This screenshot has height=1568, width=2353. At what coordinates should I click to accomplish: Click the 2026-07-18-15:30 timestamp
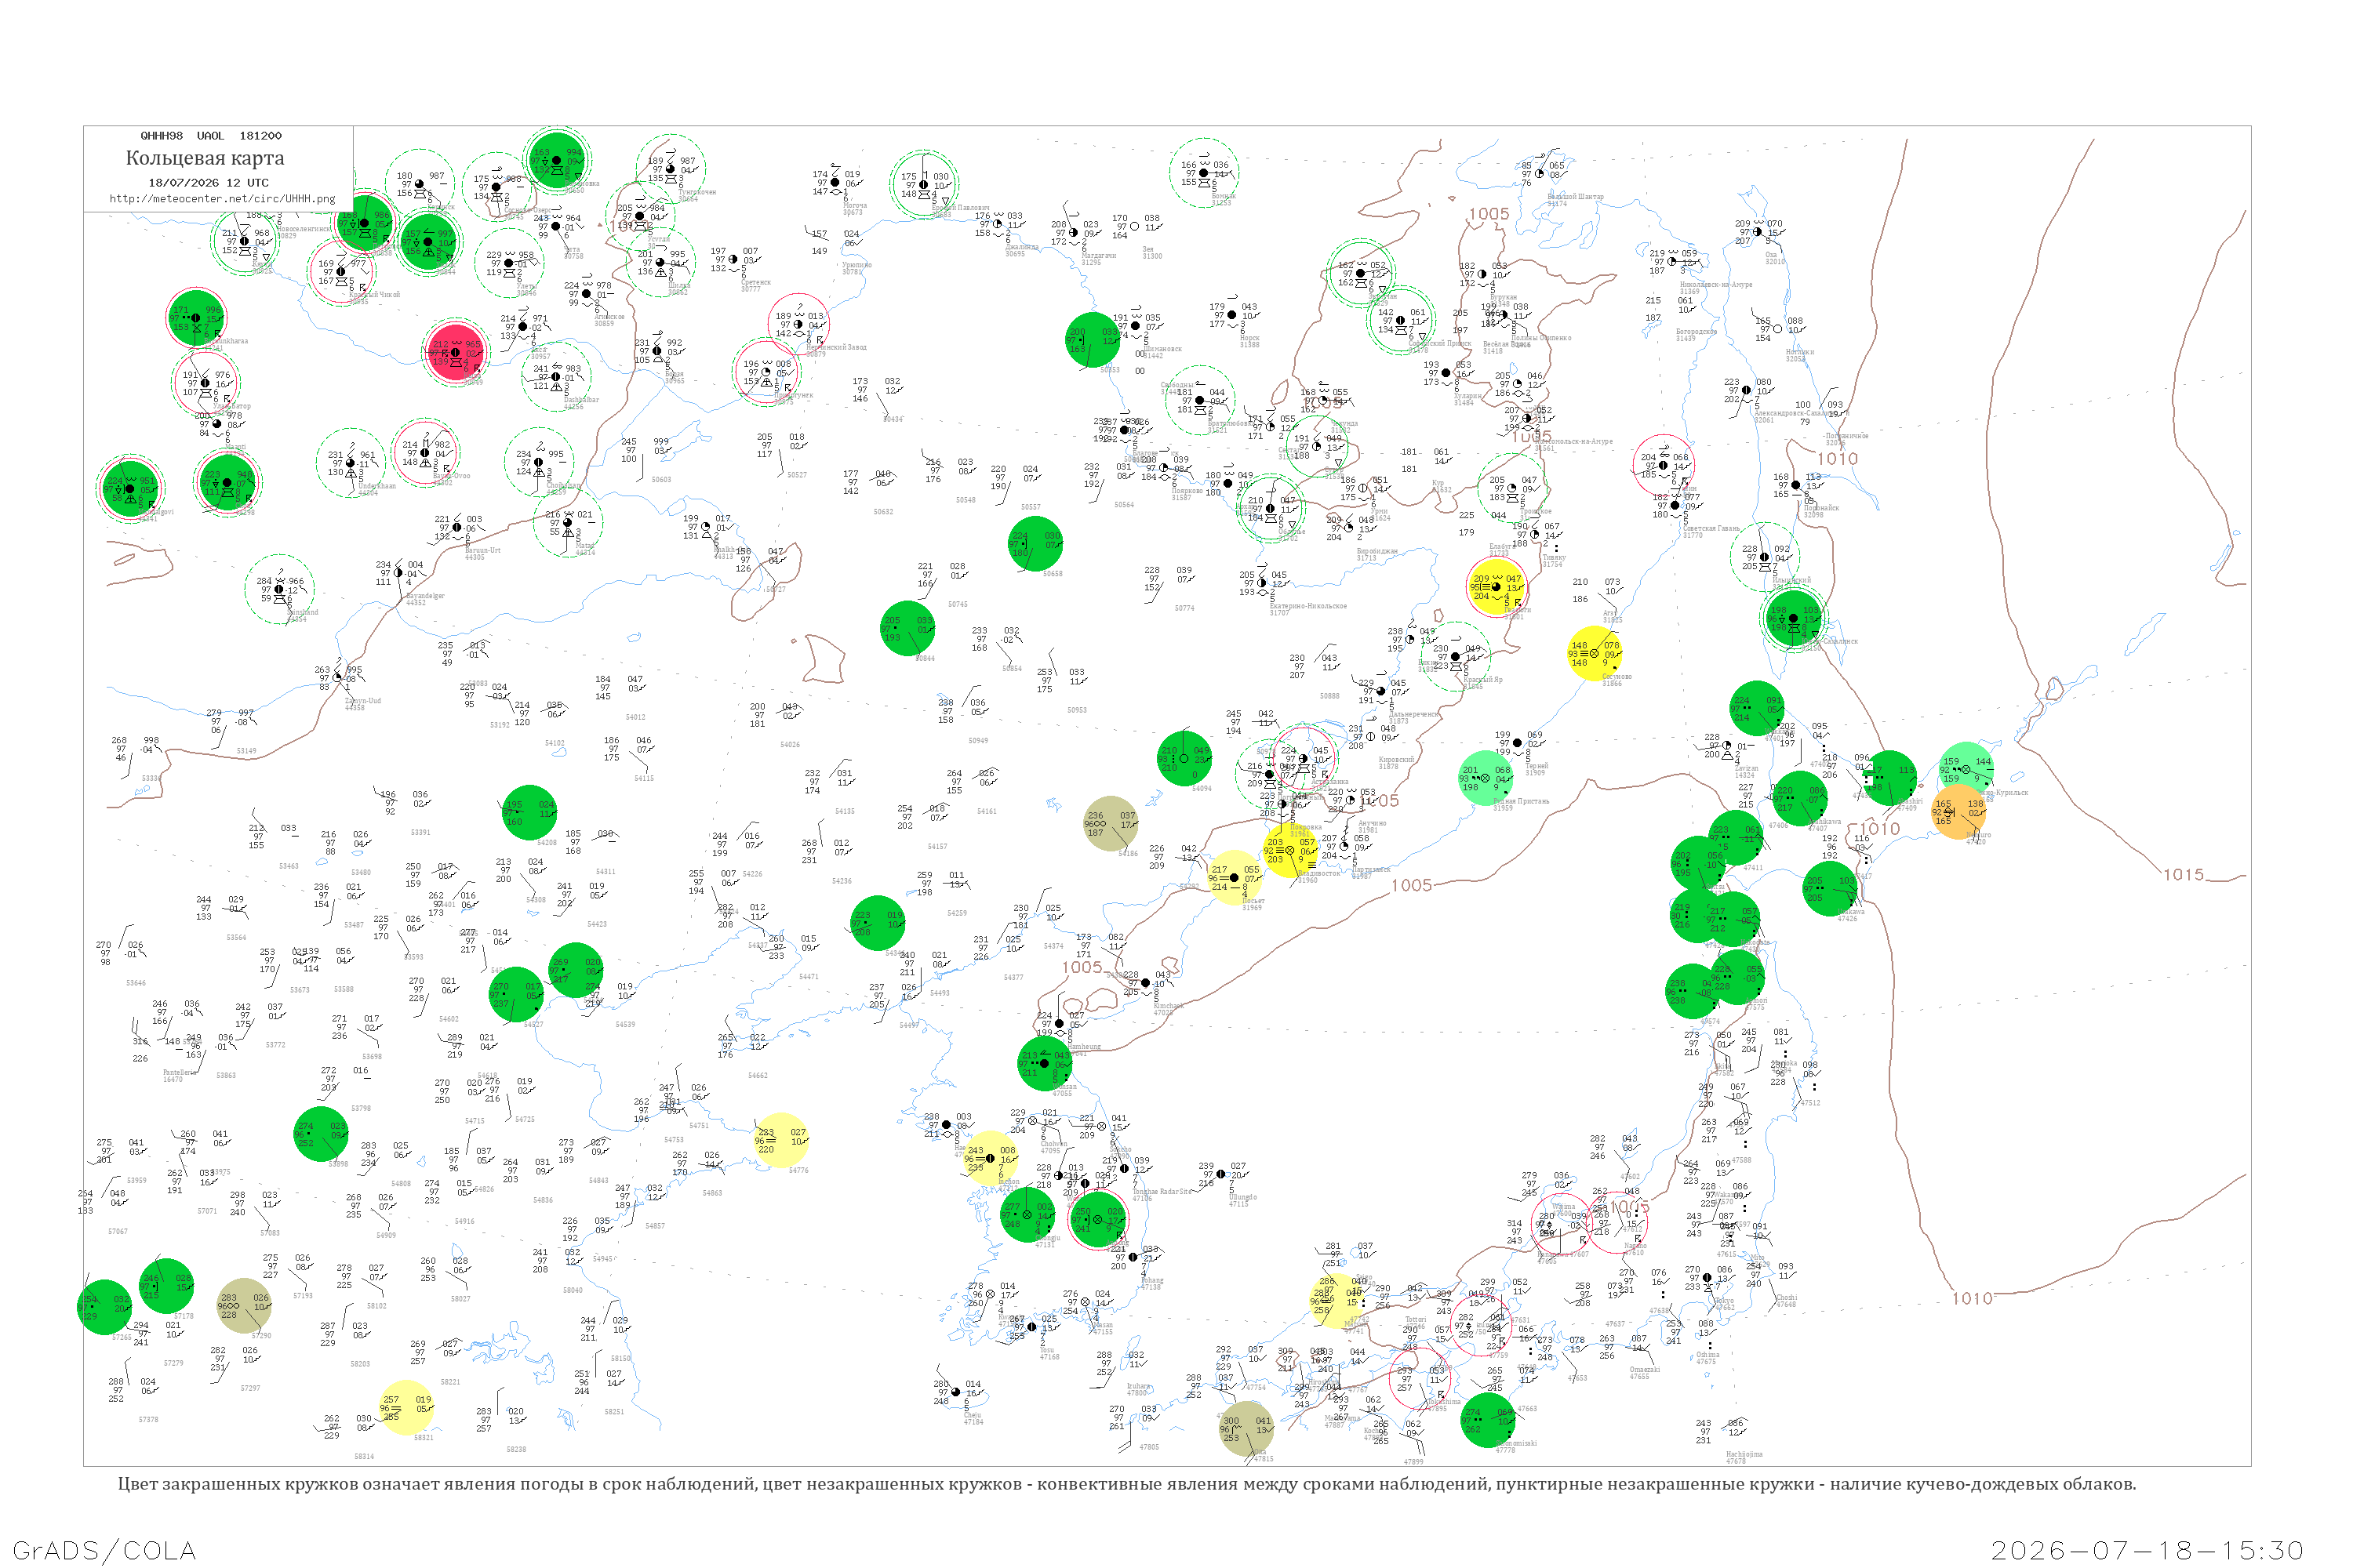(x=2147, y=1550)
